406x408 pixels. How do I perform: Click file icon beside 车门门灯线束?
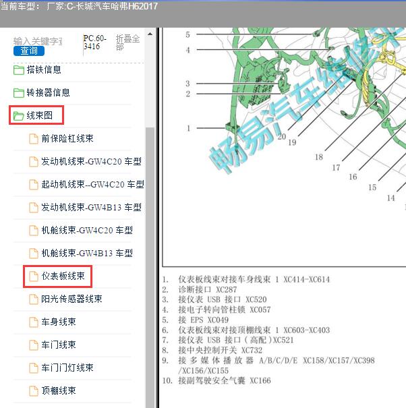34,368
